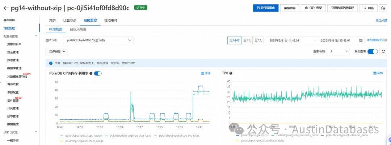Open 详情 for the CPU/内存 chart
The width and height of the screenshot is (391, 145).
click(x=206, y=73)
